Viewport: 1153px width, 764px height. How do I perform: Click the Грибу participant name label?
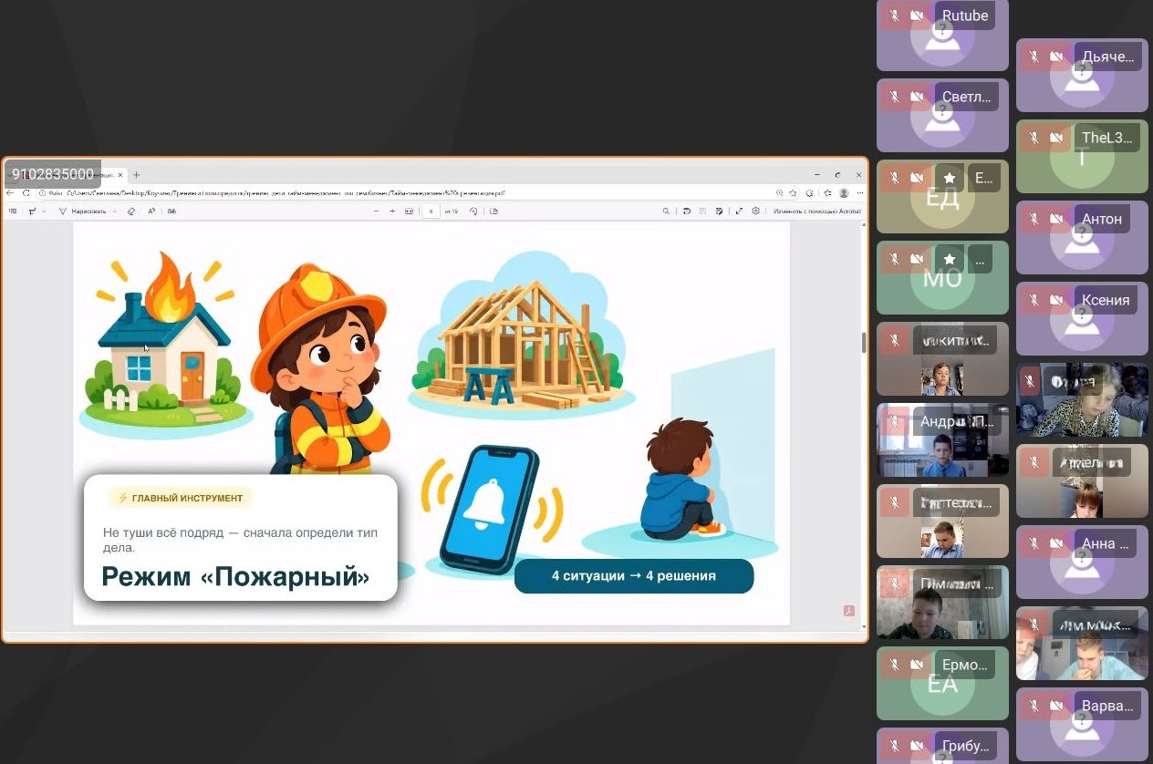[x=965, y=746]
